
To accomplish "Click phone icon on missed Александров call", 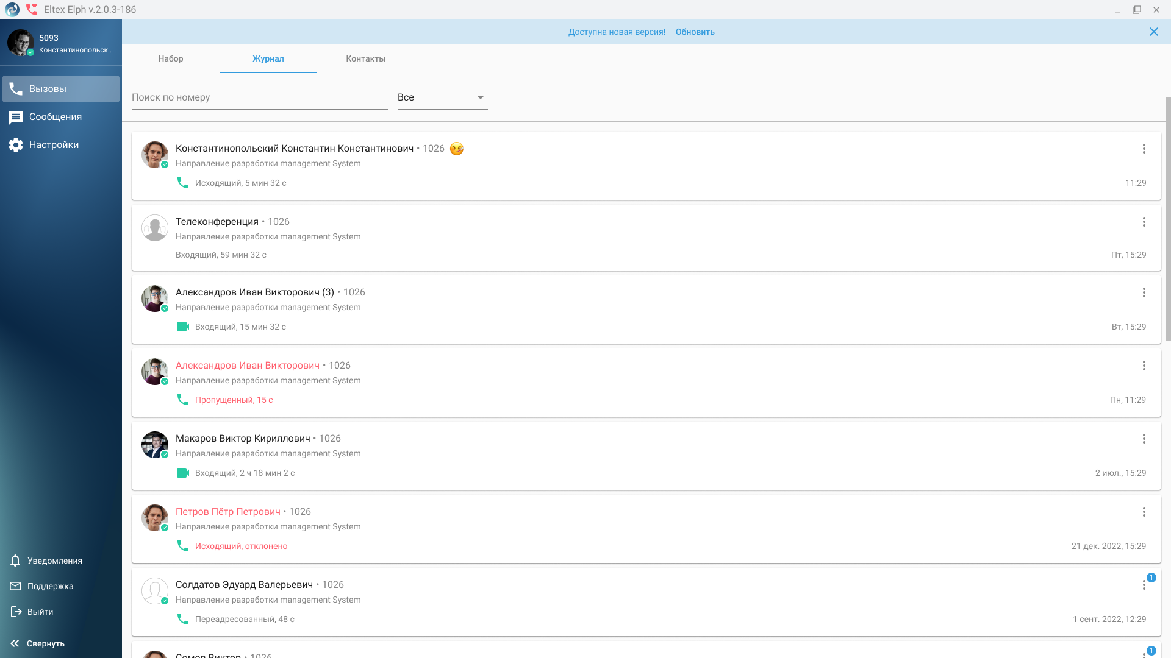I will pyautogui.click(x=182, y=400).
